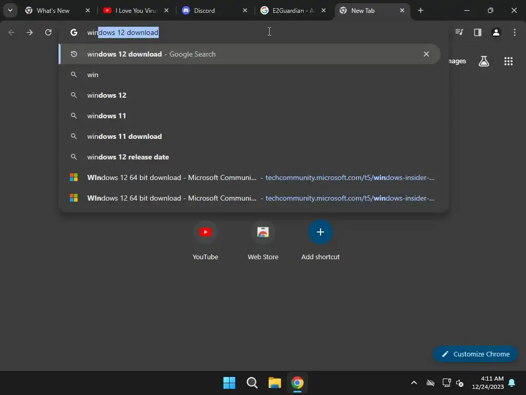Image resolution: width=526 pixels, height=395 pixels.
Task: Click the network tray icon
Action: (446, 383)
